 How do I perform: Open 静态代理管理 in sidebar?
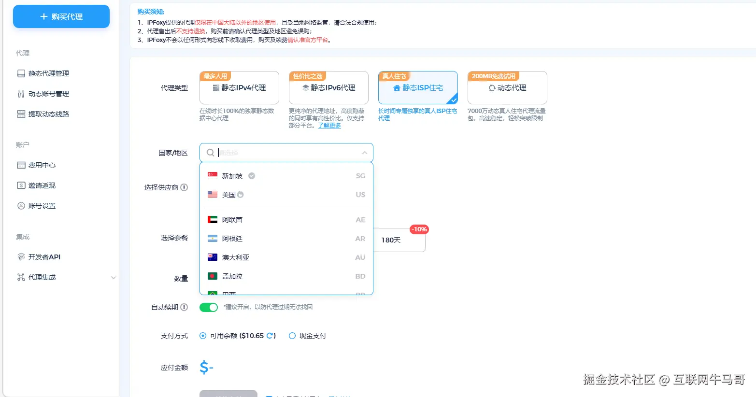point(48,73)
